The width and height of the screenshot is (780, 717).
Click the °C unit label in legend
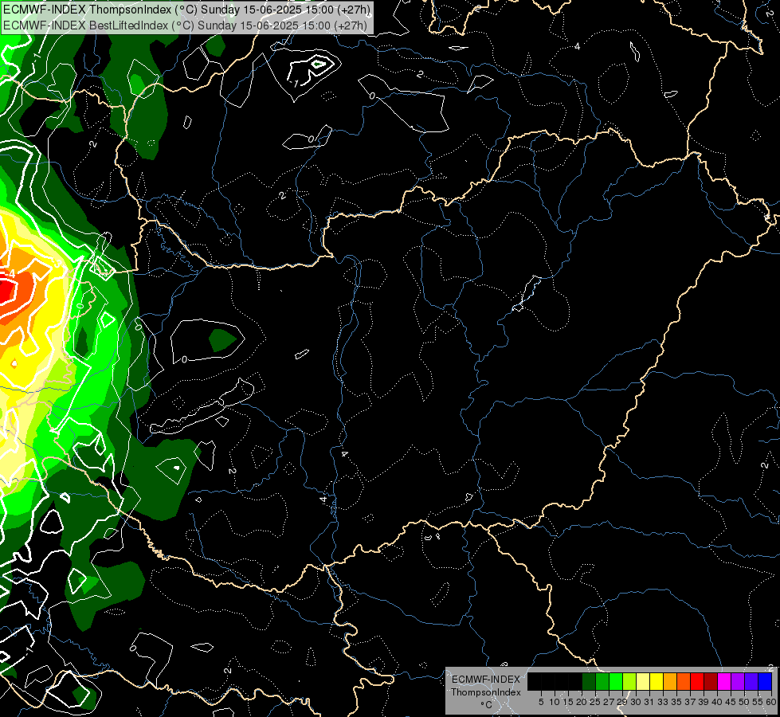(487, 705)
